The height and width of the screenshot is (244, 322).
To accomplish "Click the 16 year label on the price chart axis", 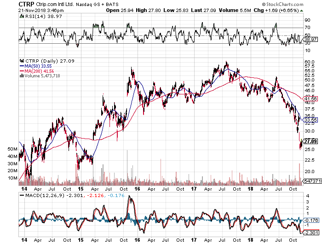I will pyautogui.click(x=138, y=189).
